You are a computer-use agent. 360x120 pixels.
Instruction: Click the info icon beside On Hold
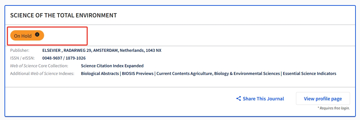point(37,34)
